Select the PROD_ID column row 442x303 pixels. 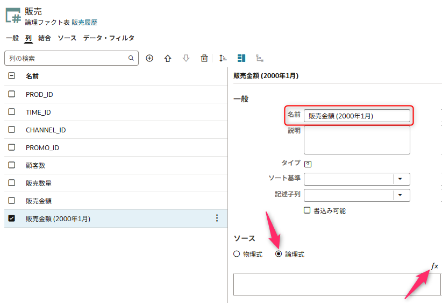click(x=116, y=94)
